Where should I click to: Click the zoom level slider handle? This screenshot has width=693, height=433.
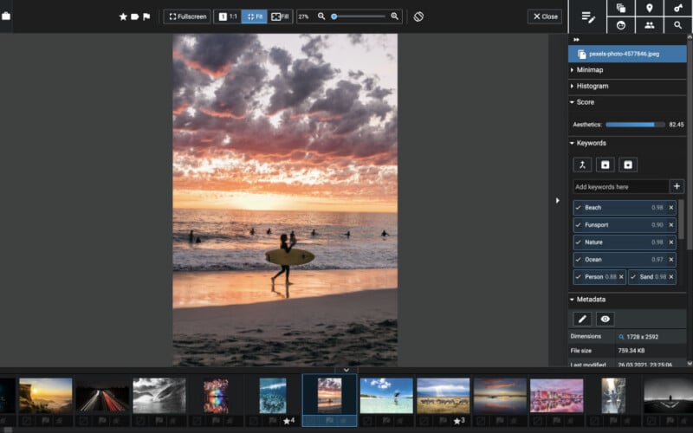pyautogui.click(x=334, y=16)
